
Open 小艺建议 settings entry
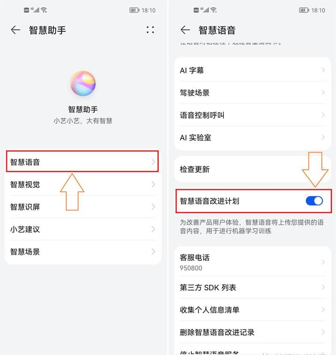[83, 229]
